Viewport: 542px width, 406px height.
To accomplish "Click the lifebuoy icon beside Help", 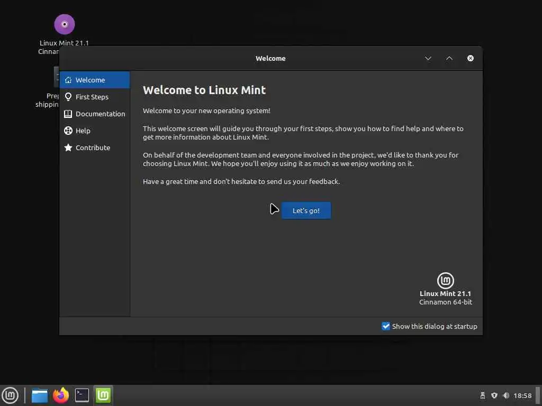I will [x=68, y=131].
